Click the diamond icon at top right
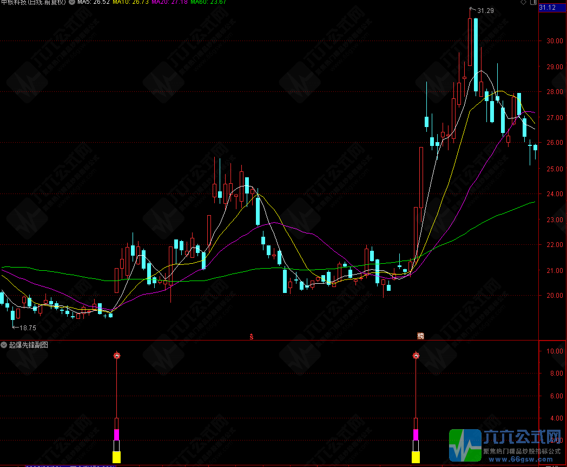The height and width of the screenshot is (467, 567). [x=523, y=2]
